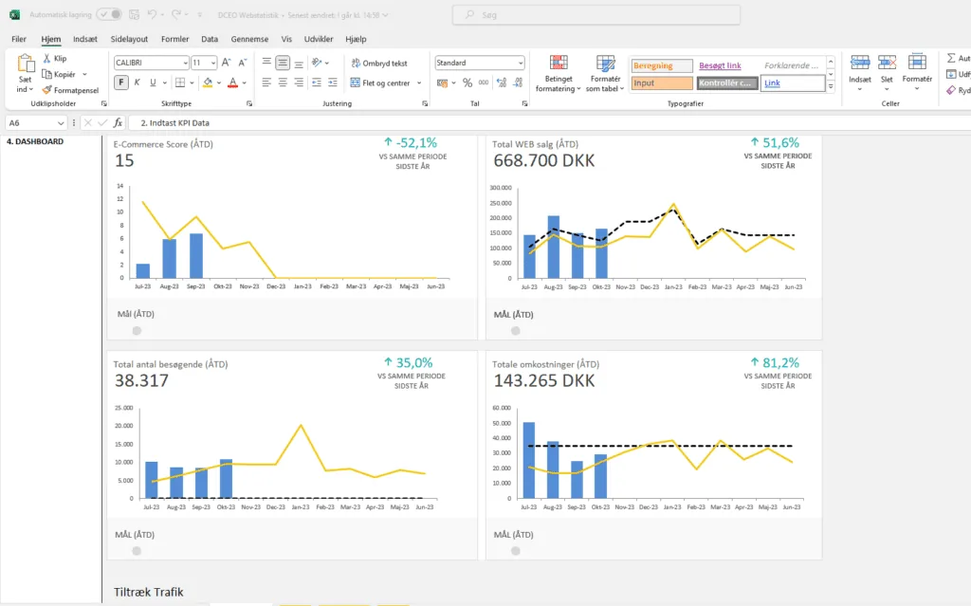The height and width of the screenshot is (606, 971).
Task: Apply the yellow fill color bucket
Action: point(208,83)
